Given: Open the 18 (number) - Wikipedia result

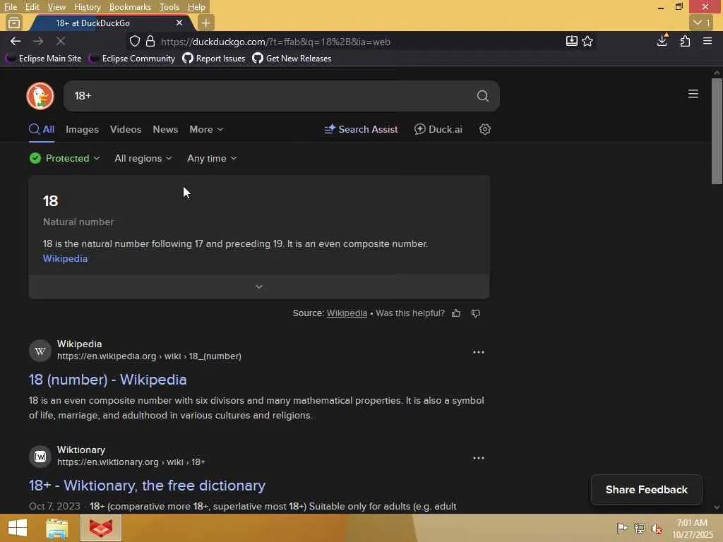Looking at the screenshot, I should point(107,380).
